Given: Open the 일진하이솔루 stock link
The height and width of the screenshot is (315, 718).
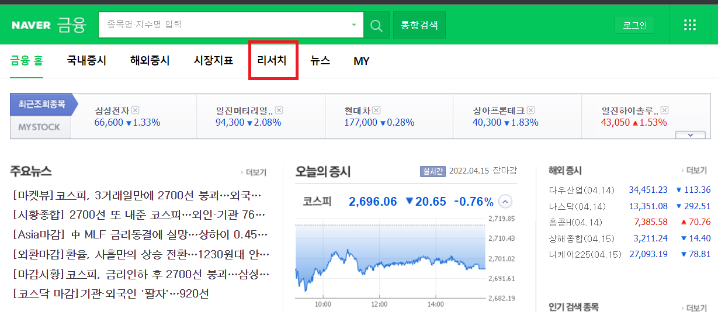Looking at the screenshot, I should pyautogui.click(x=630, y=110).
